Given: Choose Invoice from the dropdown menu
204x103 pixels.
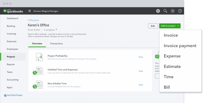Looking at the screenshot, I should (171, 35).
